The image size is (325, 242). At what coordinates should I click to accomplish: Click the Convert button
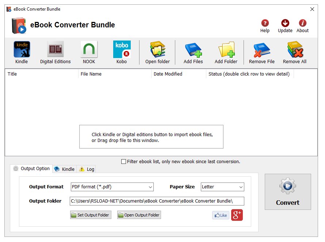288,192
